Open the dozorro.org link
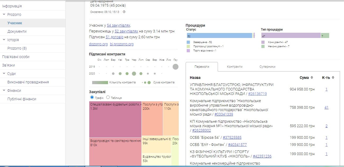The image size is (344, 167). [x=98, y=44]
